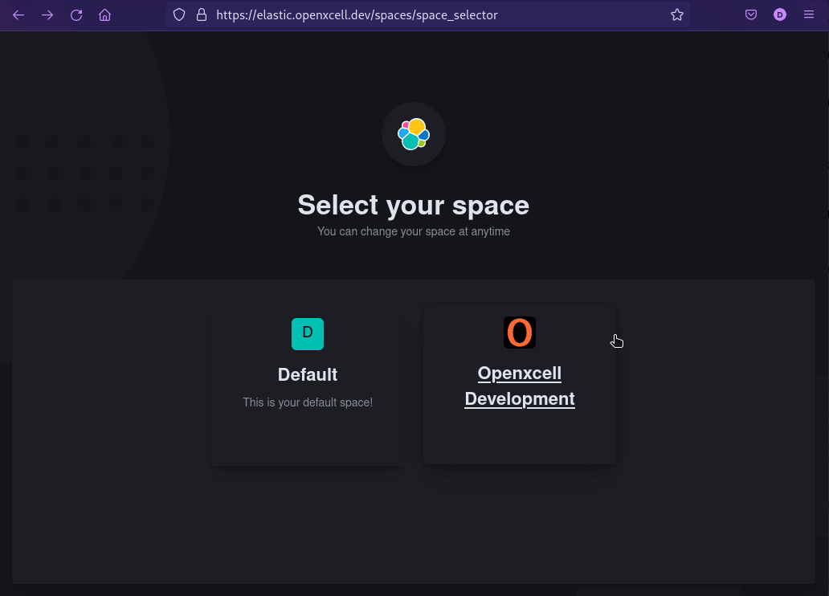The height and width of the screenshot is (596, 829).
Task: Click the teal D space avatar
Action: 308,334
